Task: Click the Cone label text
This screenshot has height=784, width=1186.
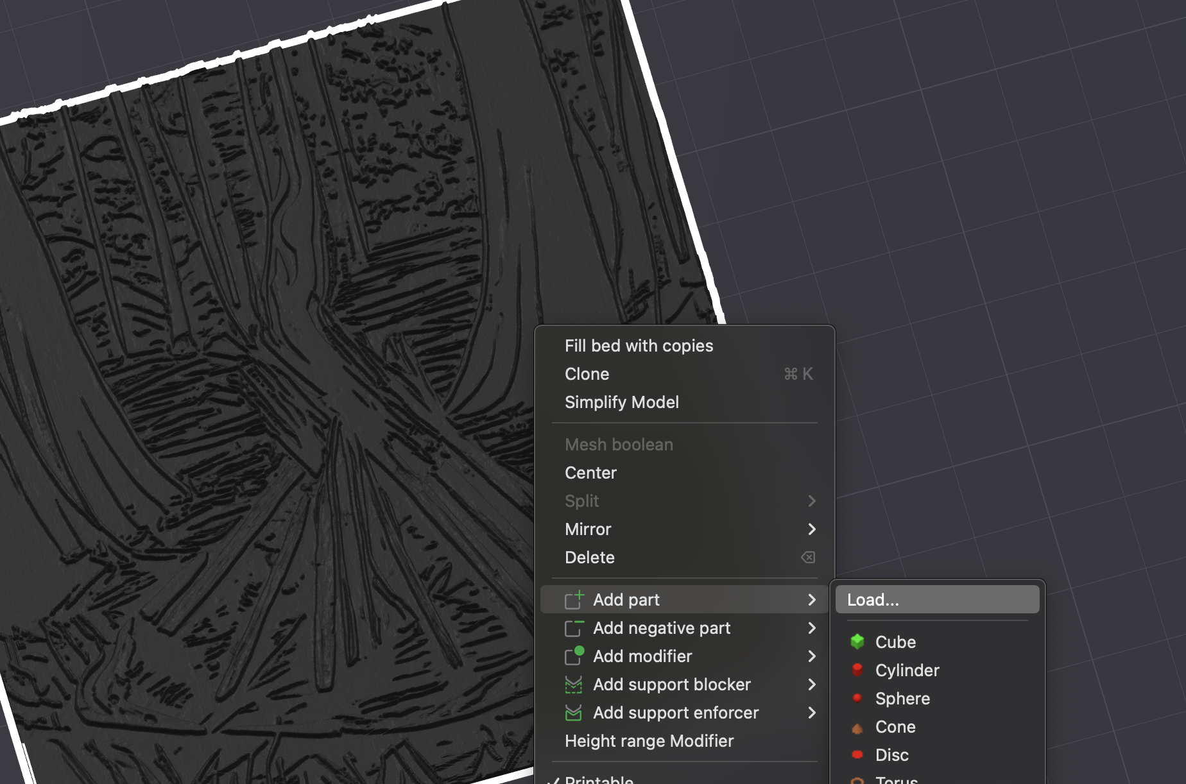Action: pos(895,727)
